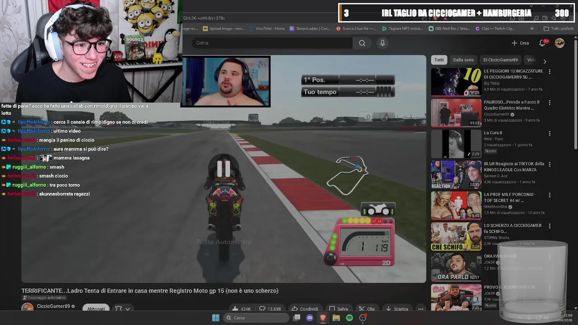Click the Scarica download button
Image resolution: width=578 pixels, height=325 pixels.
tap(397, 309)
